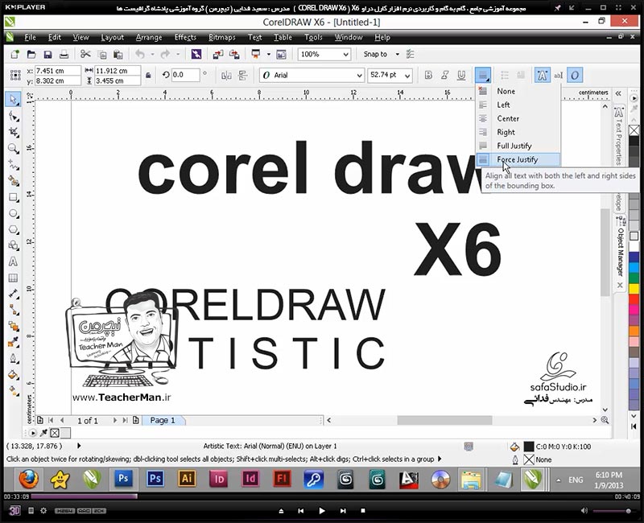This screenshot has width=644, height=523.
Task: Expand the redo history arrow
Action: coord(178,54)
